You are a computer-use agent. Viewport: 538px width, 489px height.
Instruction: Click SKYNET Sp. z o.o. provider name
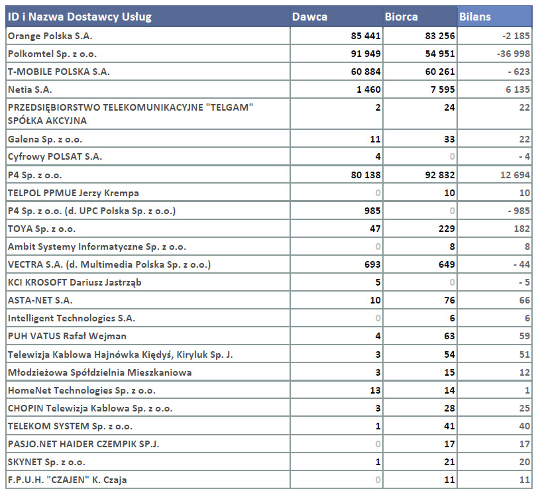click(x=46, y=462)
